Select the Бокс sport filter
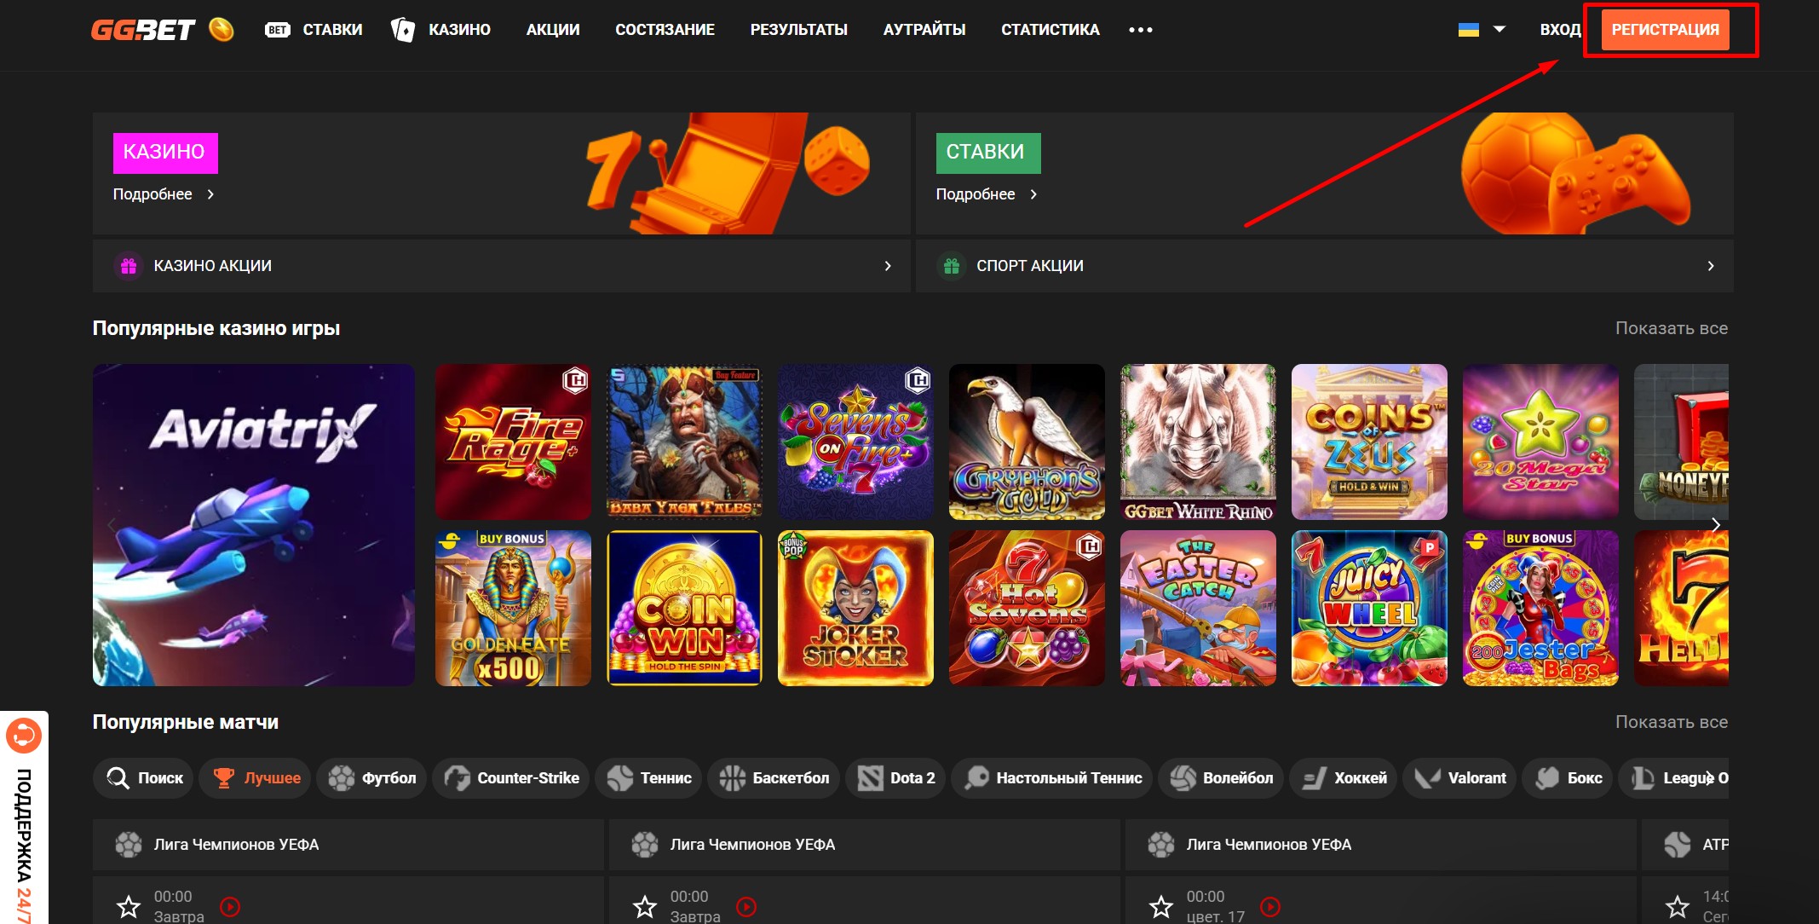 coord(1569,778)
